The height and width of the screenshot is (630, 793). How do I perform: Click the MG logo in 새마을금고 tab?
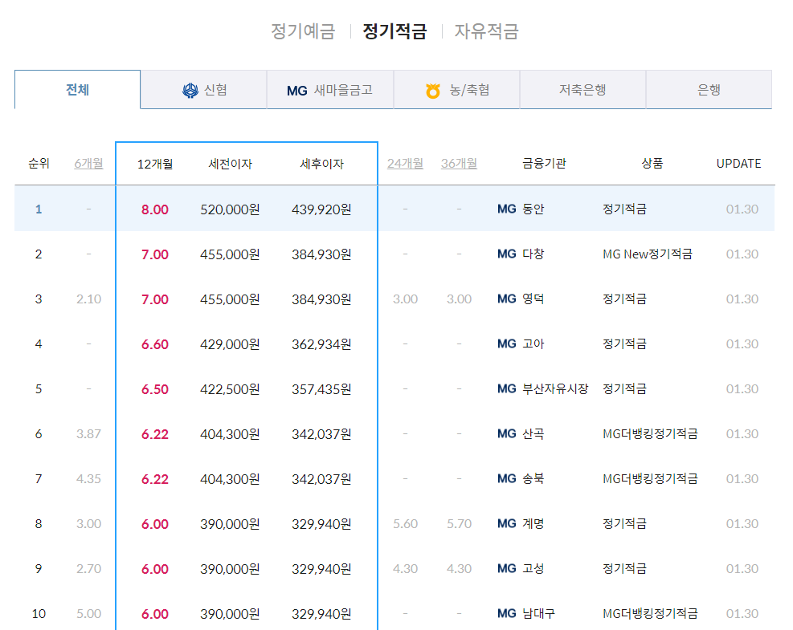[x=296, y=91]
